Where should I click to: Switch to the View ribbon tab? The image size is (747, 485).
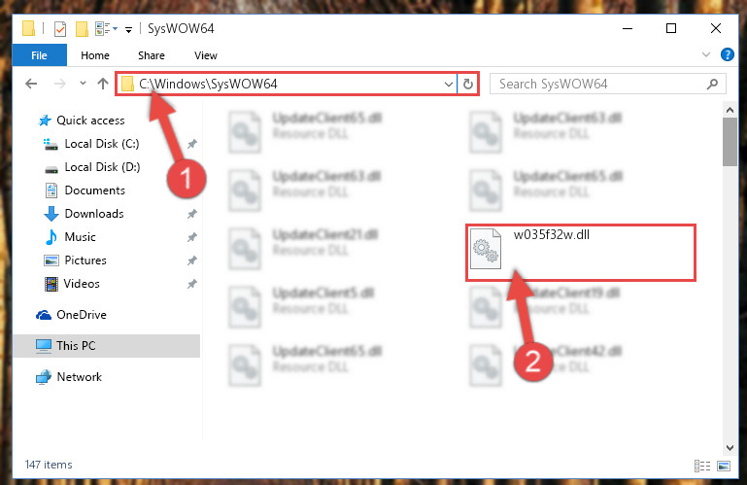pos(206,55)
